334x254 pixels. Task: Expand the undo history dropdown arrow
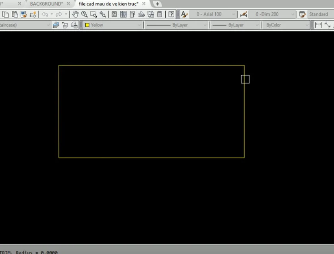click(x=52, y=14)
